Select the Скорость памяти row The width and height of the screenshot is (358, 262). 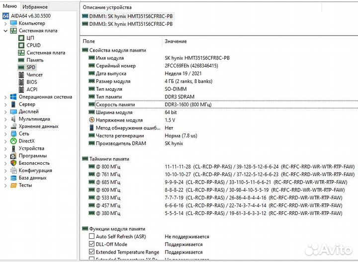pyautogui.click(x=115, y=105)
